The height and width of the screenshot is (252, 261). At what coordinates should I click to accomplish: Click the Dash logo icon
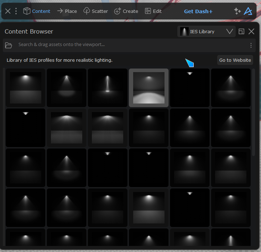tap(248, 11)
